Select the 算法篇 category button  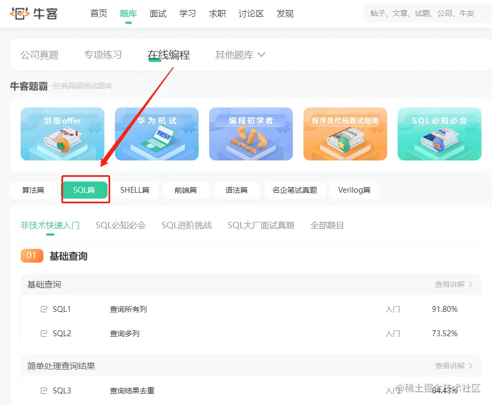coord(33,190)
